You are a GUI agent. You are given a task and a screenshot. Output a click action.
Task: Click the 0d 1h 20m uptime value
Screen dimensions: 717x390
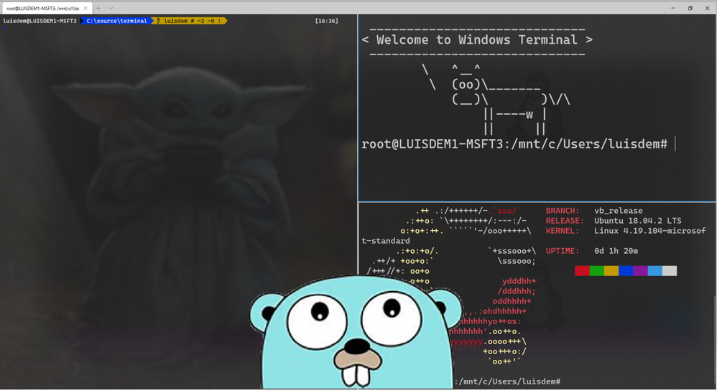[x=616, y=251]
